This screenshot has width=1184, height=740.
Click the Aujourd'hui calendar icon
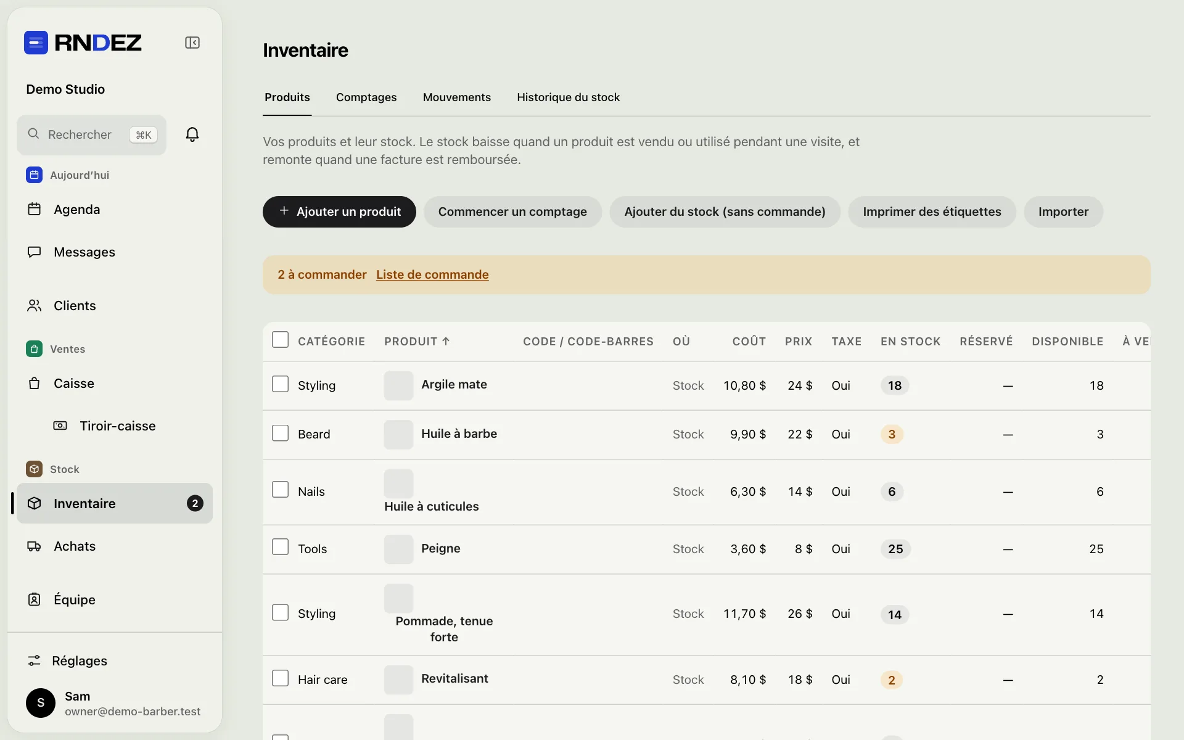[x=35, y=175]
